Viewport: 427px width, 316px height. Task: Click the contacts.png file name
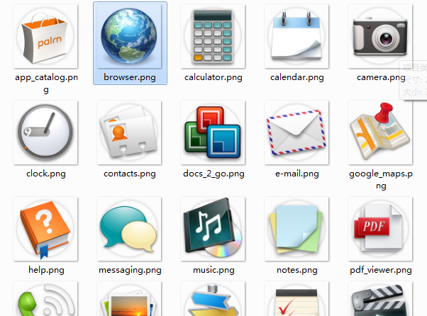130,174
